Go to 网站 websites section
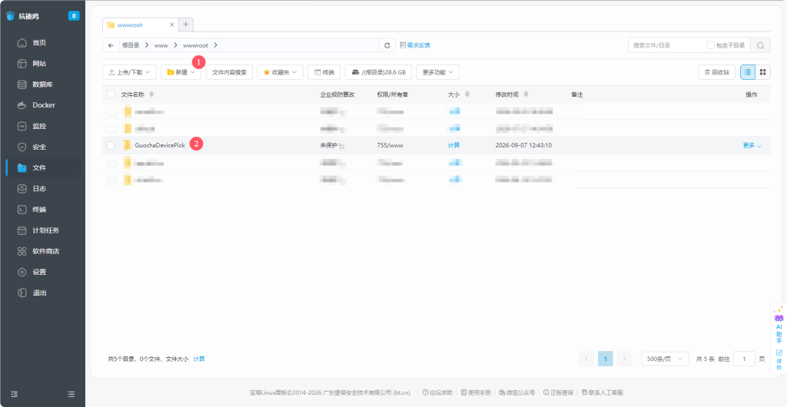787x407 pixels. point(39,64)
